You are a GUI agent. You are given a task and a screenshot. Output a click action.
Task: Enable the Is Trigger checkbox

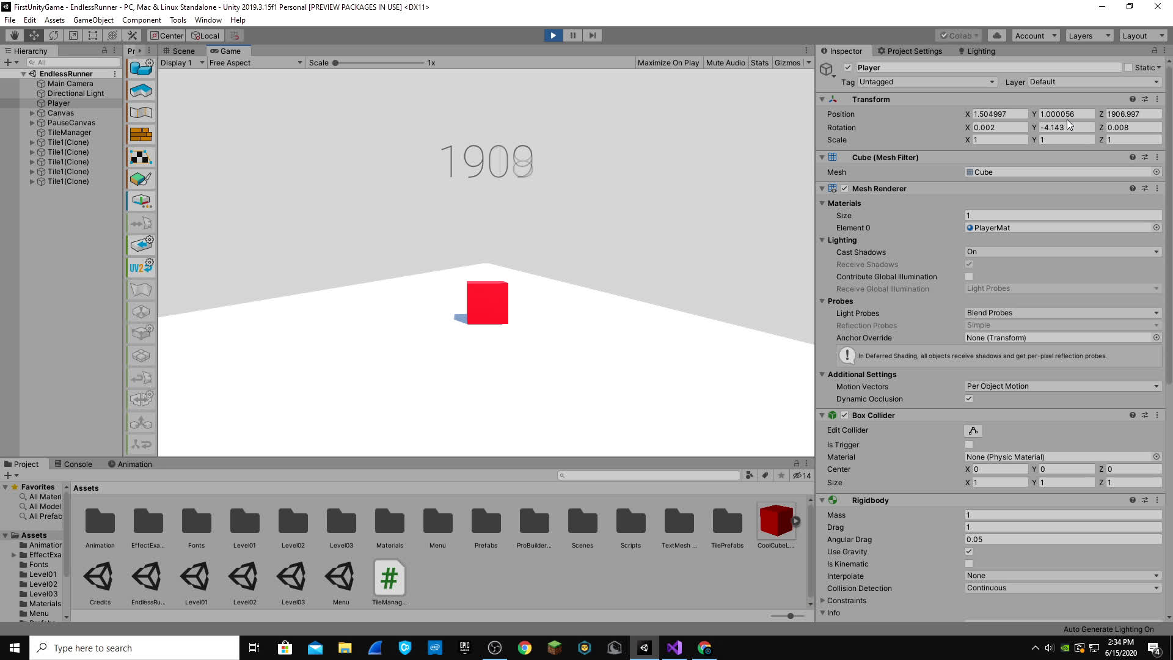pos(968,444)
